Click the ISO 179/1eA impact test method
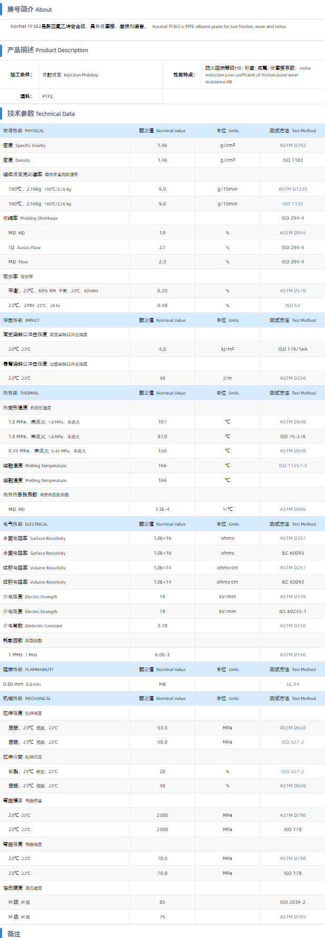 [x=292, y=349]
